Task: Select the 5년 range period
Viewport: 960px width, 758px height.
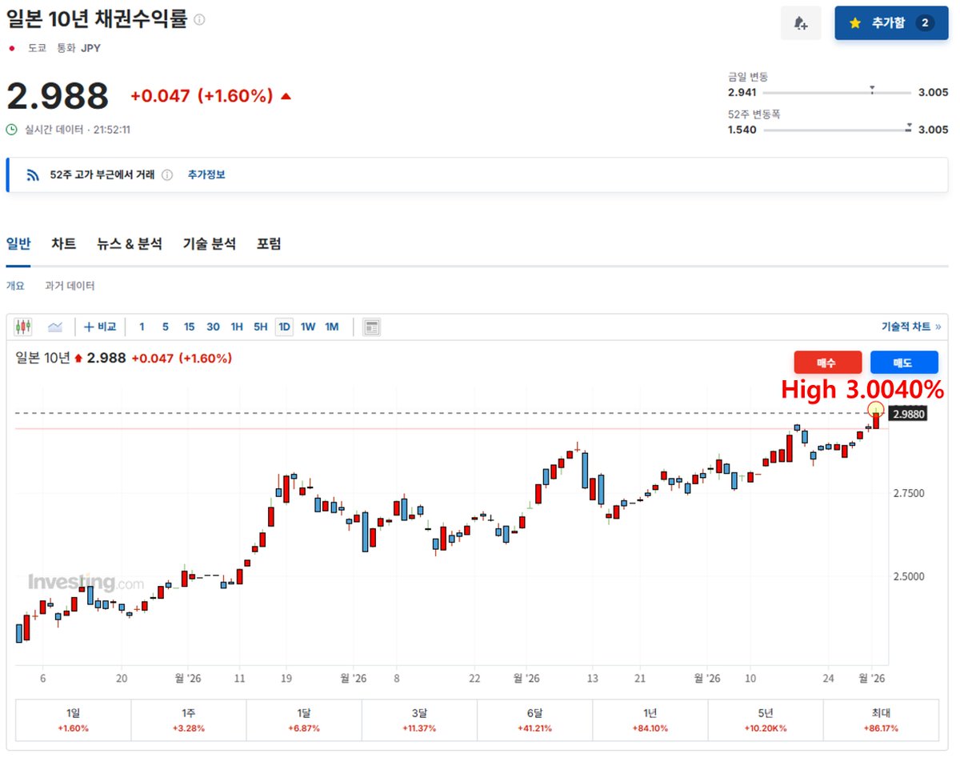Action: [766, 720]
